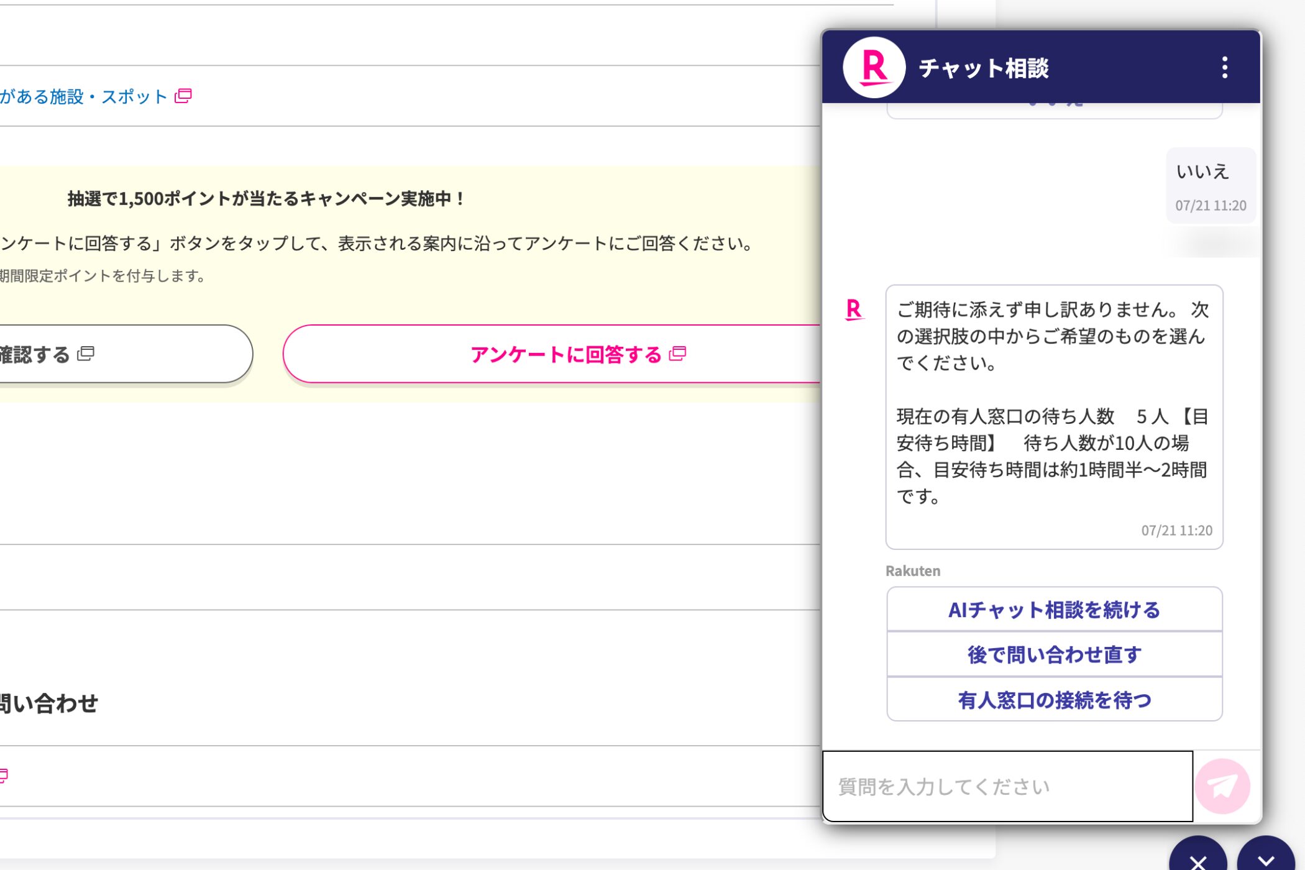Open the chat three-dot options menu
This screenshot has width=1305, height=870.
[1224, 67]
